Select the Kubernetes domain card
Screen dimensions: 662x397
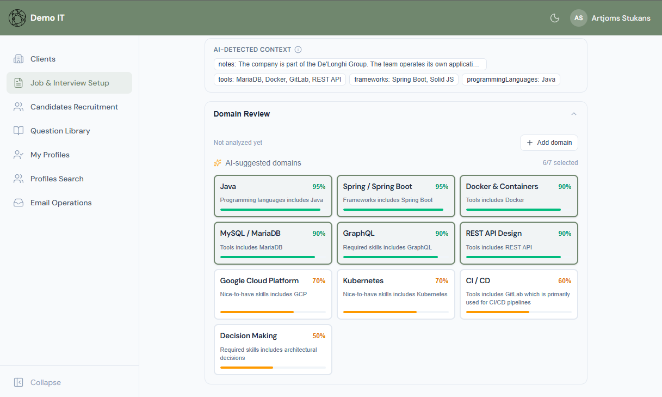pos(396,294)
